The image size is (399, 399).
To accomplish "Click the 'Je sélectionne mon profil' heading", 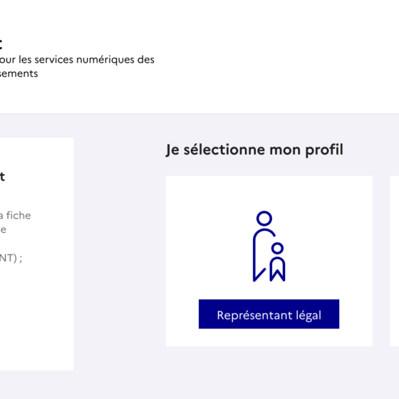I will [x=254, y=150].
